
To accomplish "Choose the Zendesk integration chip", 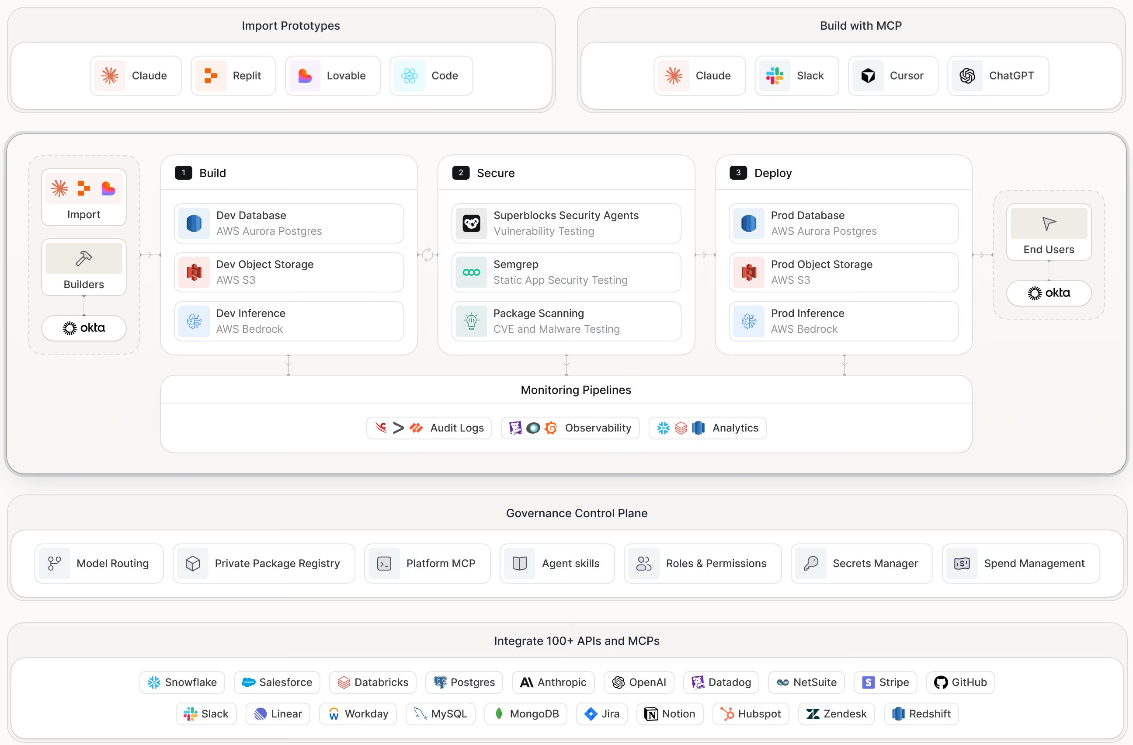I will (837, 714).
